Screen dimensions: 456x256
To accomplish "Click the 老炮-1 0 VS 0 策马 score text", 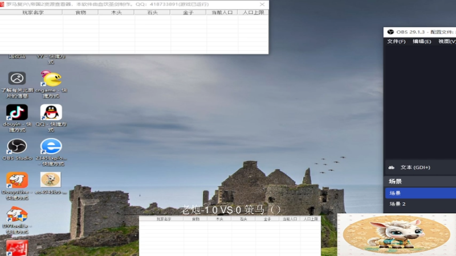I will pos(231,209).
